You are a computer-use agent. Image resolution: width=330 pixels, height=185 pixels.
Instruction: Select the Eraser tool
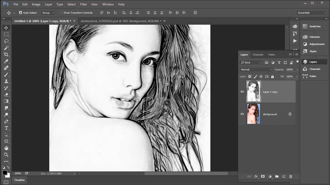pyautogui.click(x=6, y=95)
